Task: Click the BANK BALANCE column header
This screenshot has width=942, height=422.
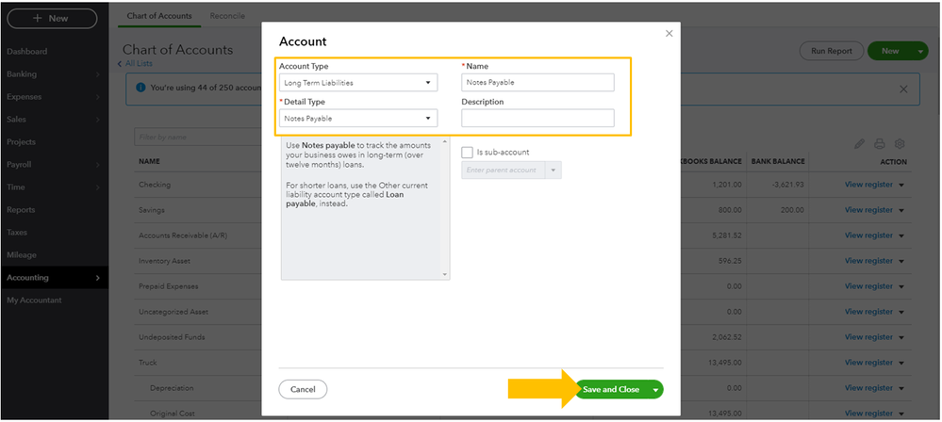Action: pyautogui.click(x=777, y=162)
